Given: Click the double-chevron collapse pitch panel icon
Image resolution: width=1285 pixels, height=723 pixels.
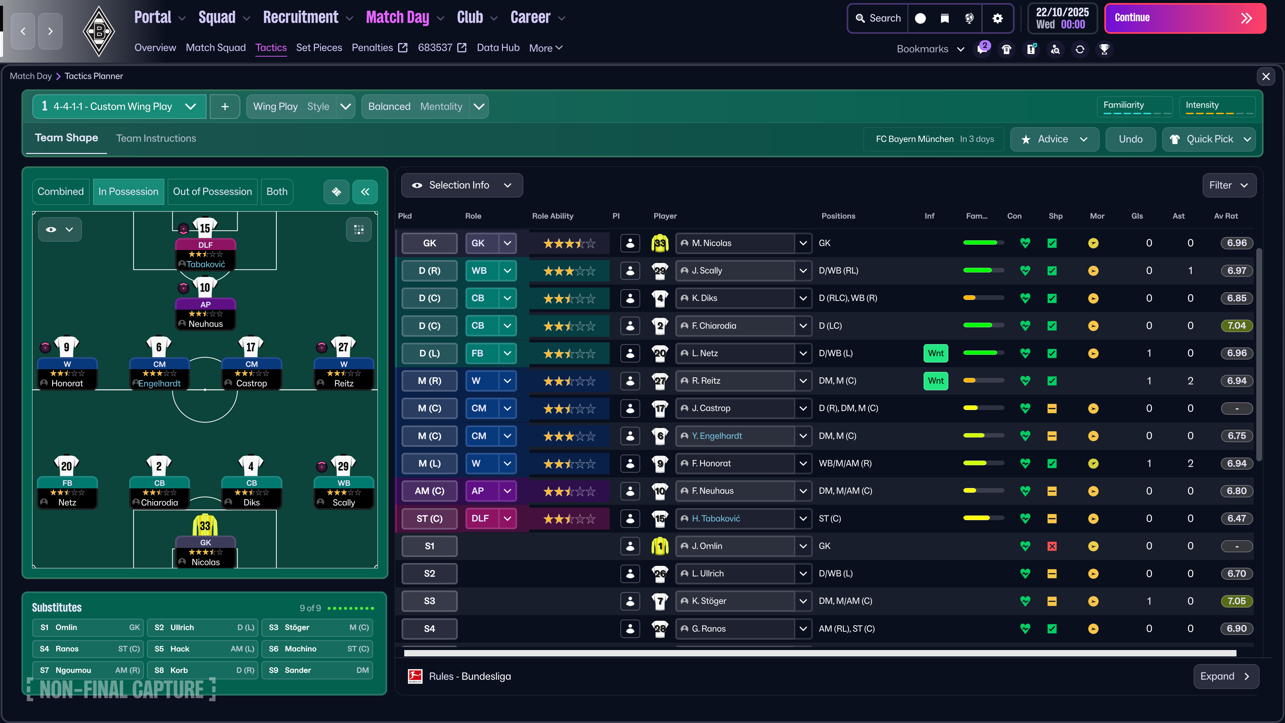Looking at the screenshot, I should [365, 191].
